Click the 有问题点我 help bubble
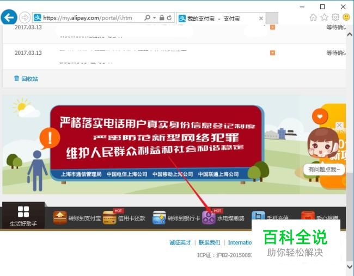The image size is (354, 276). [x=324, y=170]
